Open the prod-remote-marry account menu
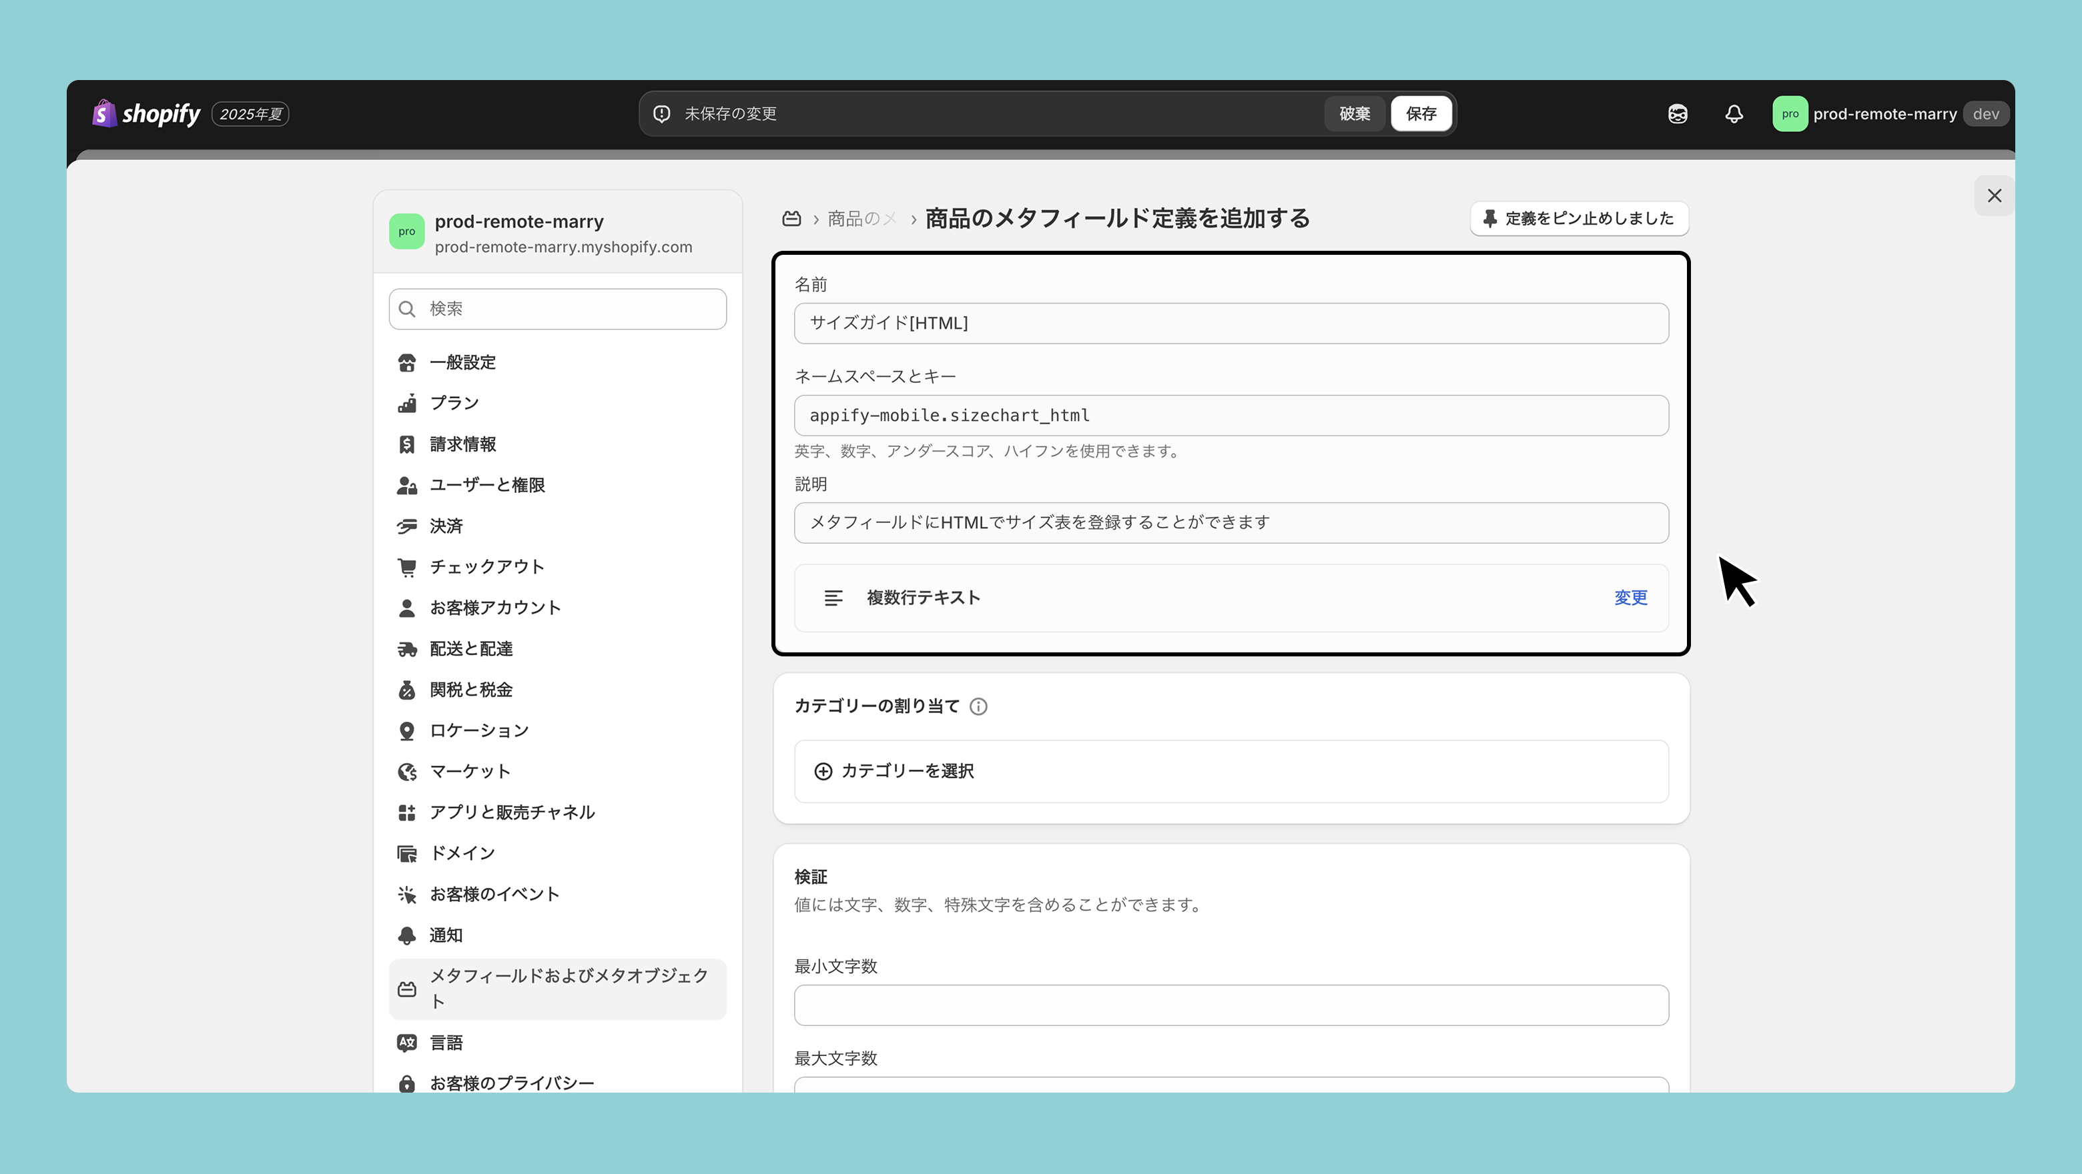Image resolution: width=2082 pixels, height=1174 pixels. pos(1883,114)
